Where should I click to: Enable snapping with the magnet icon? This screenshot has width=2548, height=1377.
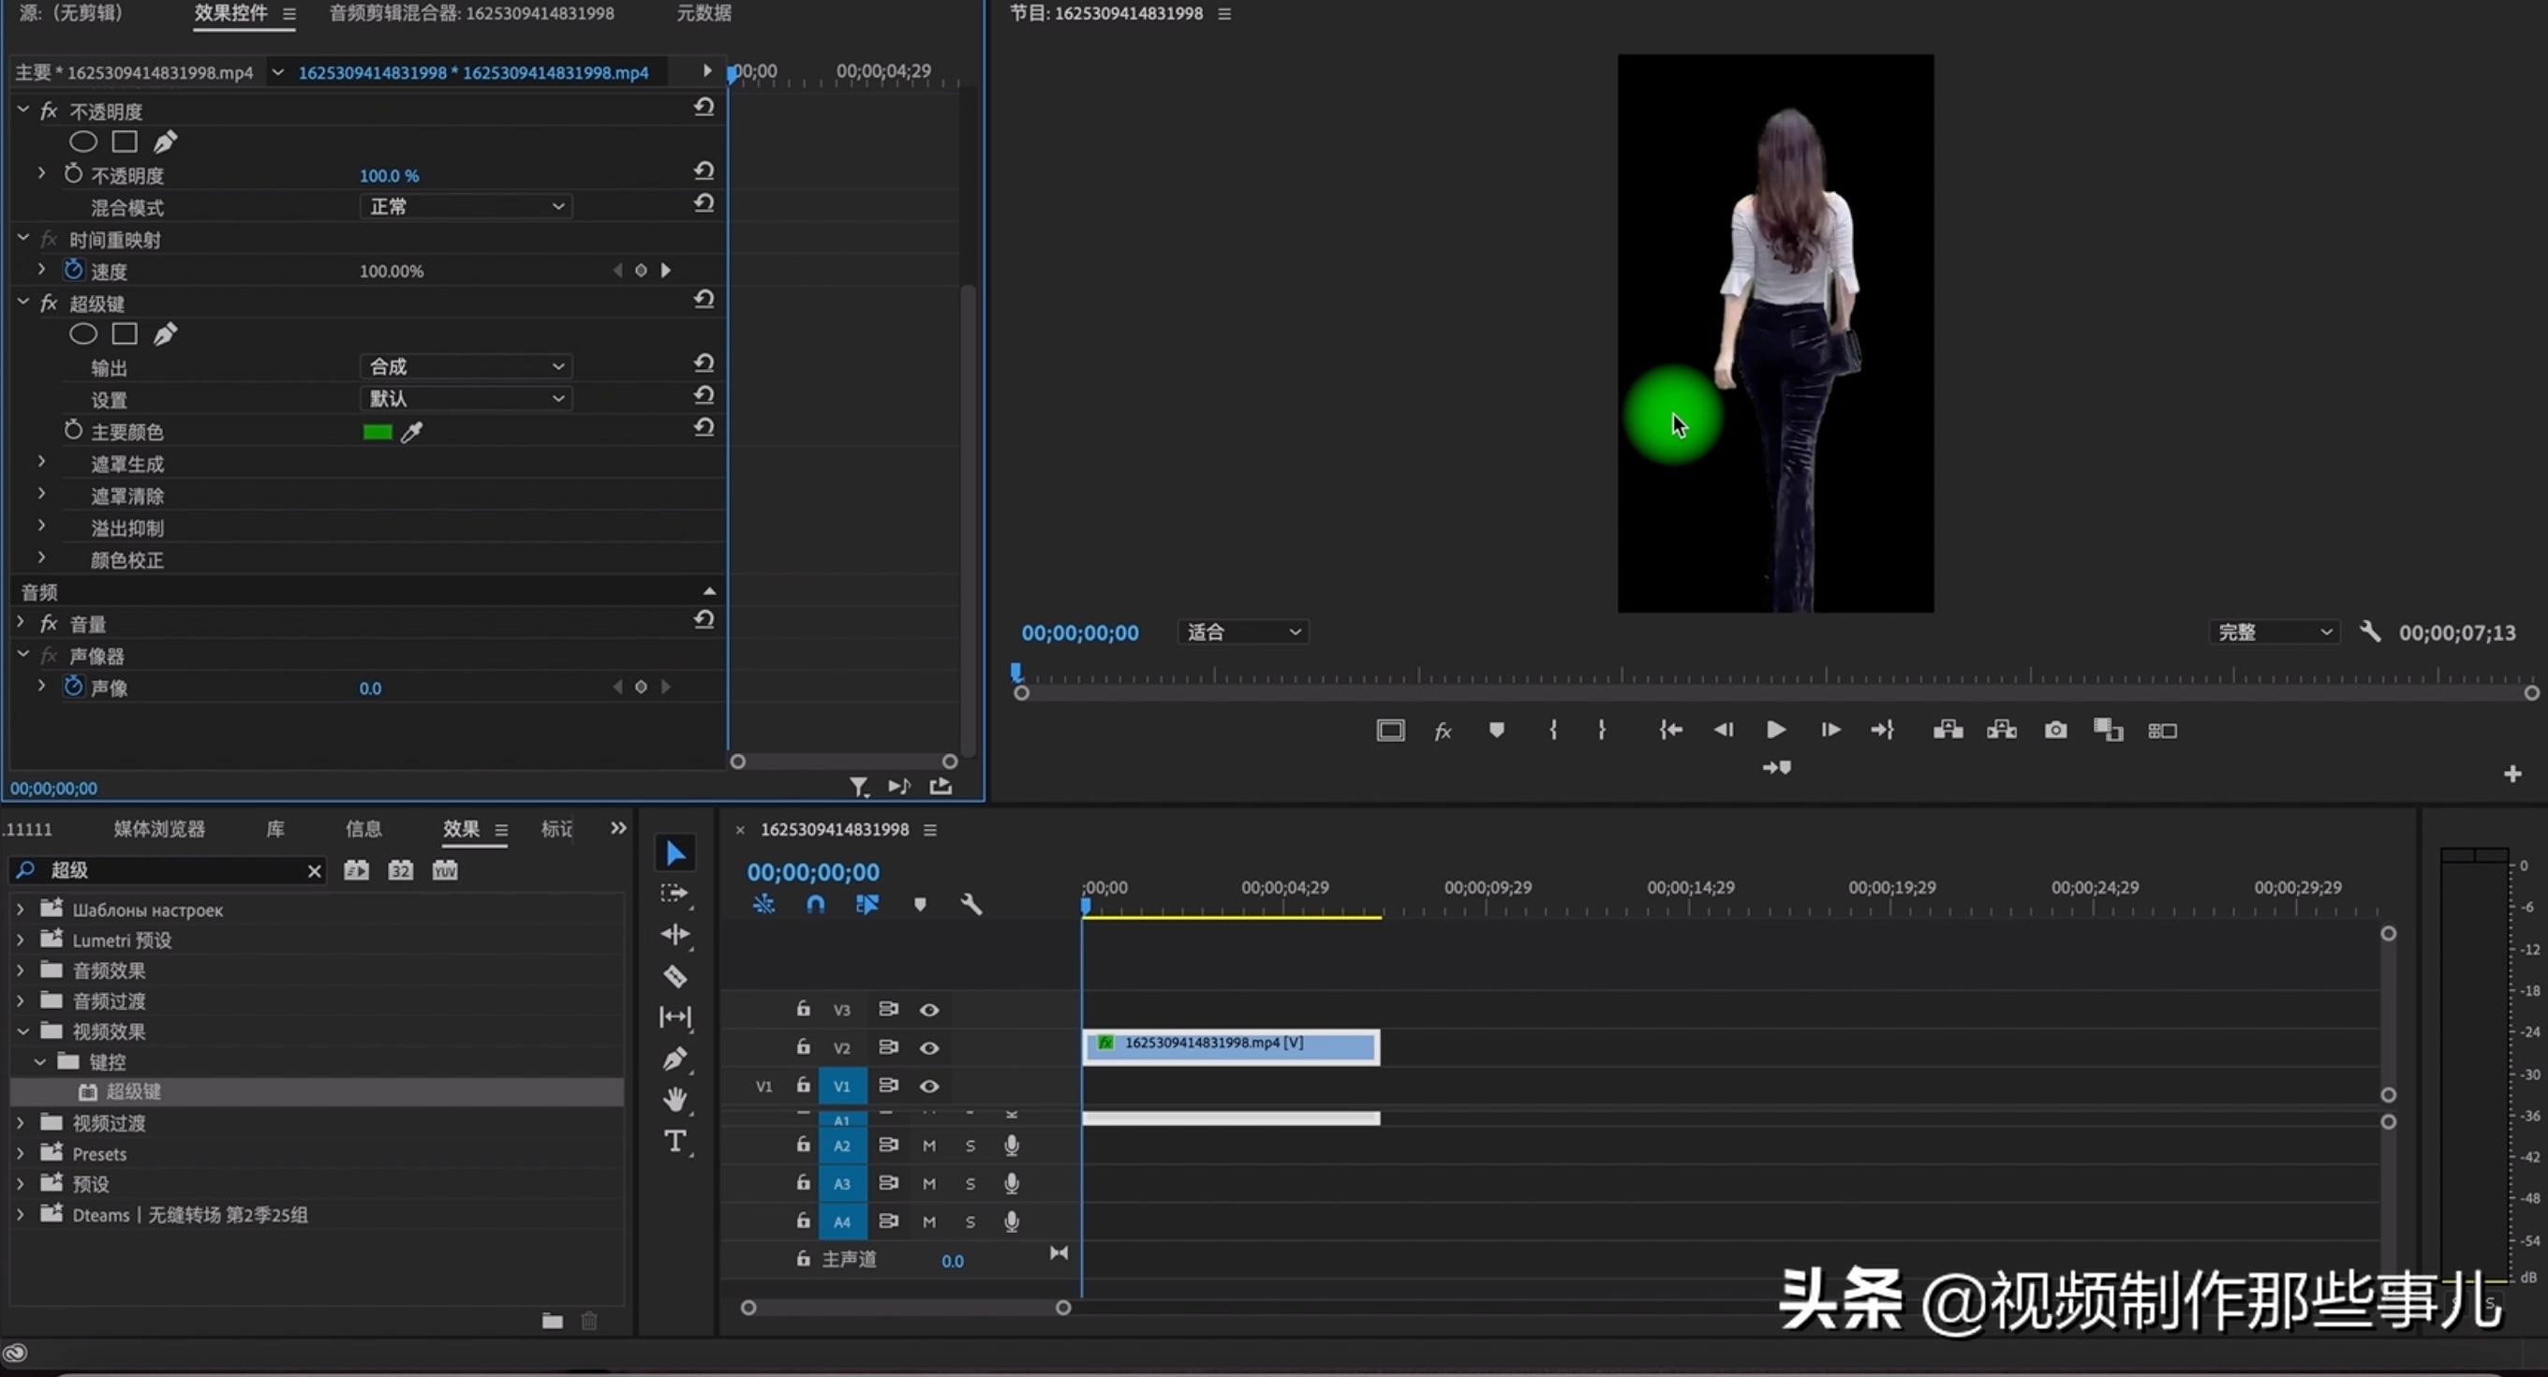coord(815,903)
